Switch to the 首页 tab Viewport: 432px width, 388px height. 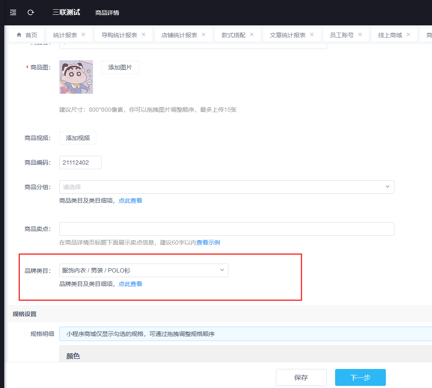(27, 35)
